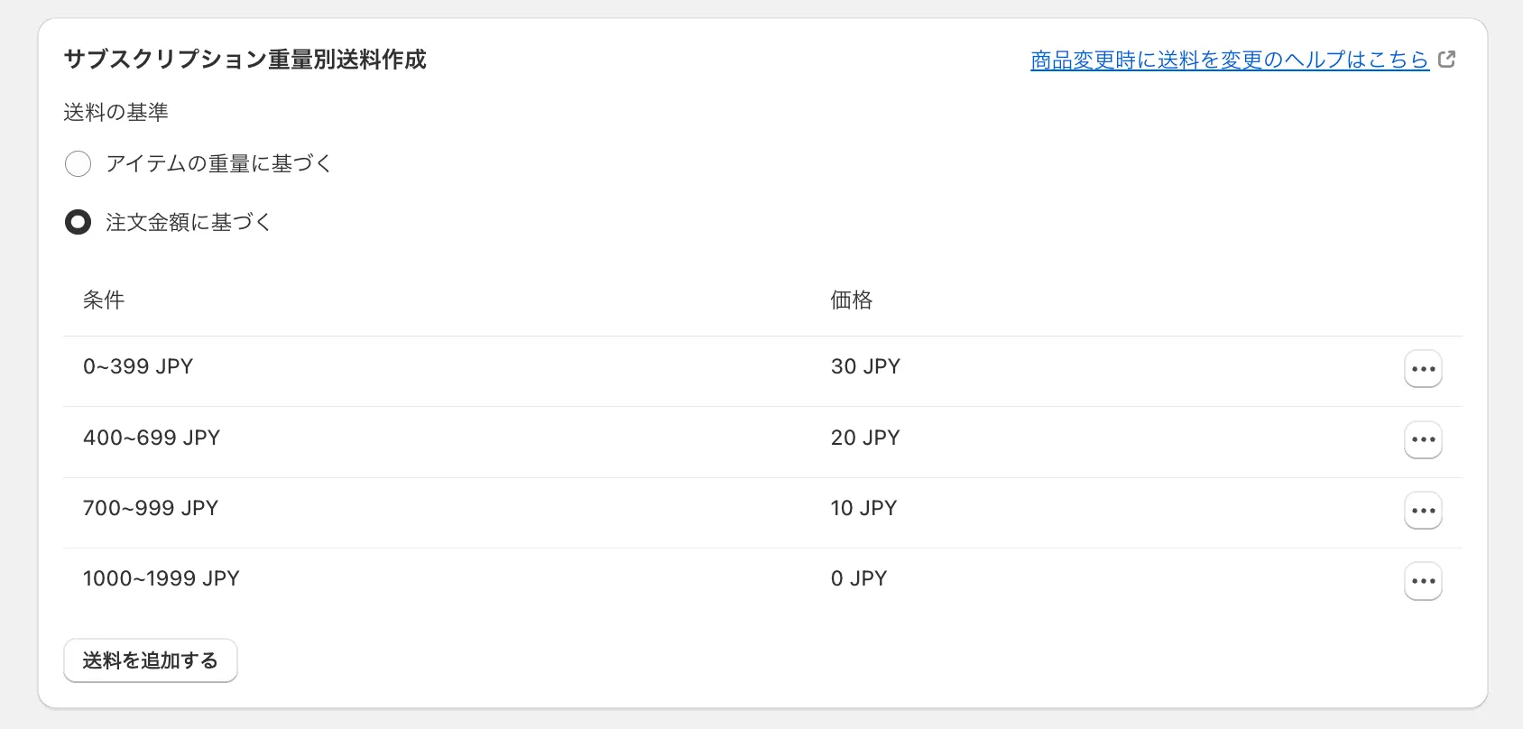The height and width of the screenshot is (729, 1523).
Task: Click the 価格 column header
Action: click(x=851, y=300)
